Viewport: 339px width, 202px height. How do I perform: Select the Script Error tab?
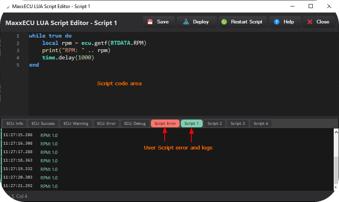(165, 124)
